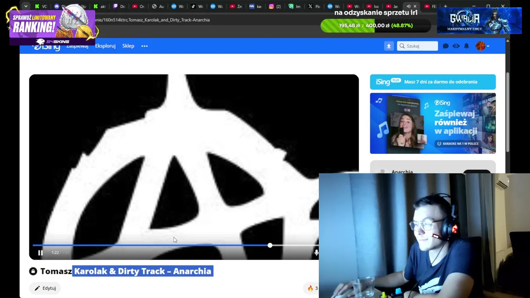Open the messages chat bubble icon
The image size is (530, 298).
pos(446,46)
